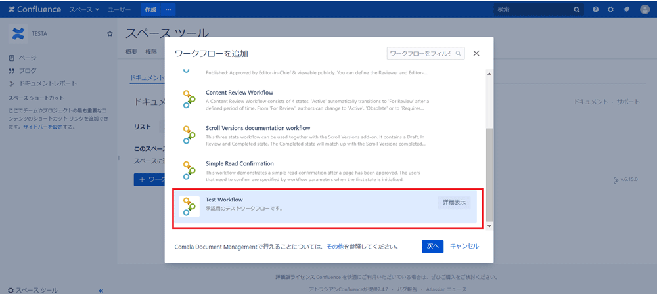Click the ページ document icon in sidebar
The height and width of the screenshot is (294, 657).
(12, 58)
